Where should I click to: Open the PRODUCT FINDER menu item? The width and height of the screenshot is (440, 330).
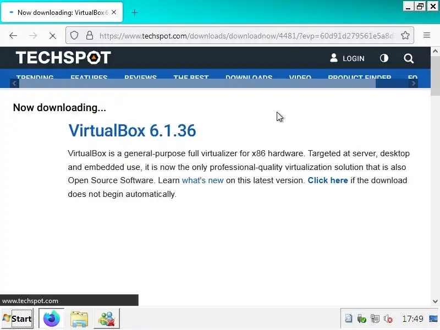[360, 76]
